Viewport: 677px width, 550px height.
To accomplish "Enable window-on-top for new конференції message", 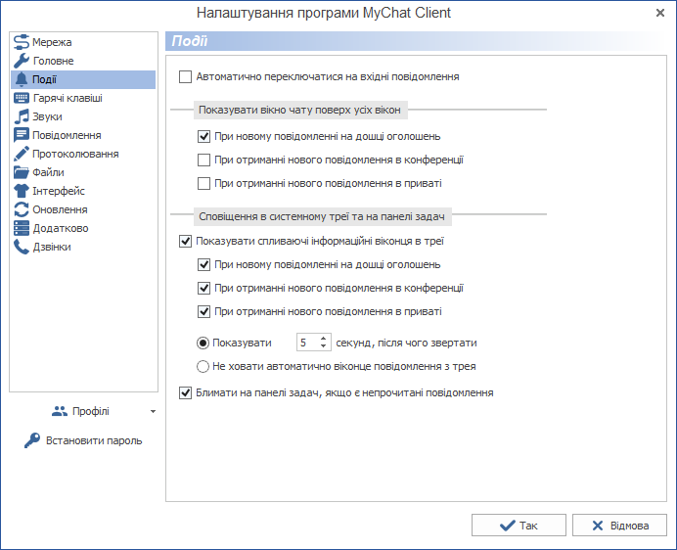I will (x=203, y=160).
